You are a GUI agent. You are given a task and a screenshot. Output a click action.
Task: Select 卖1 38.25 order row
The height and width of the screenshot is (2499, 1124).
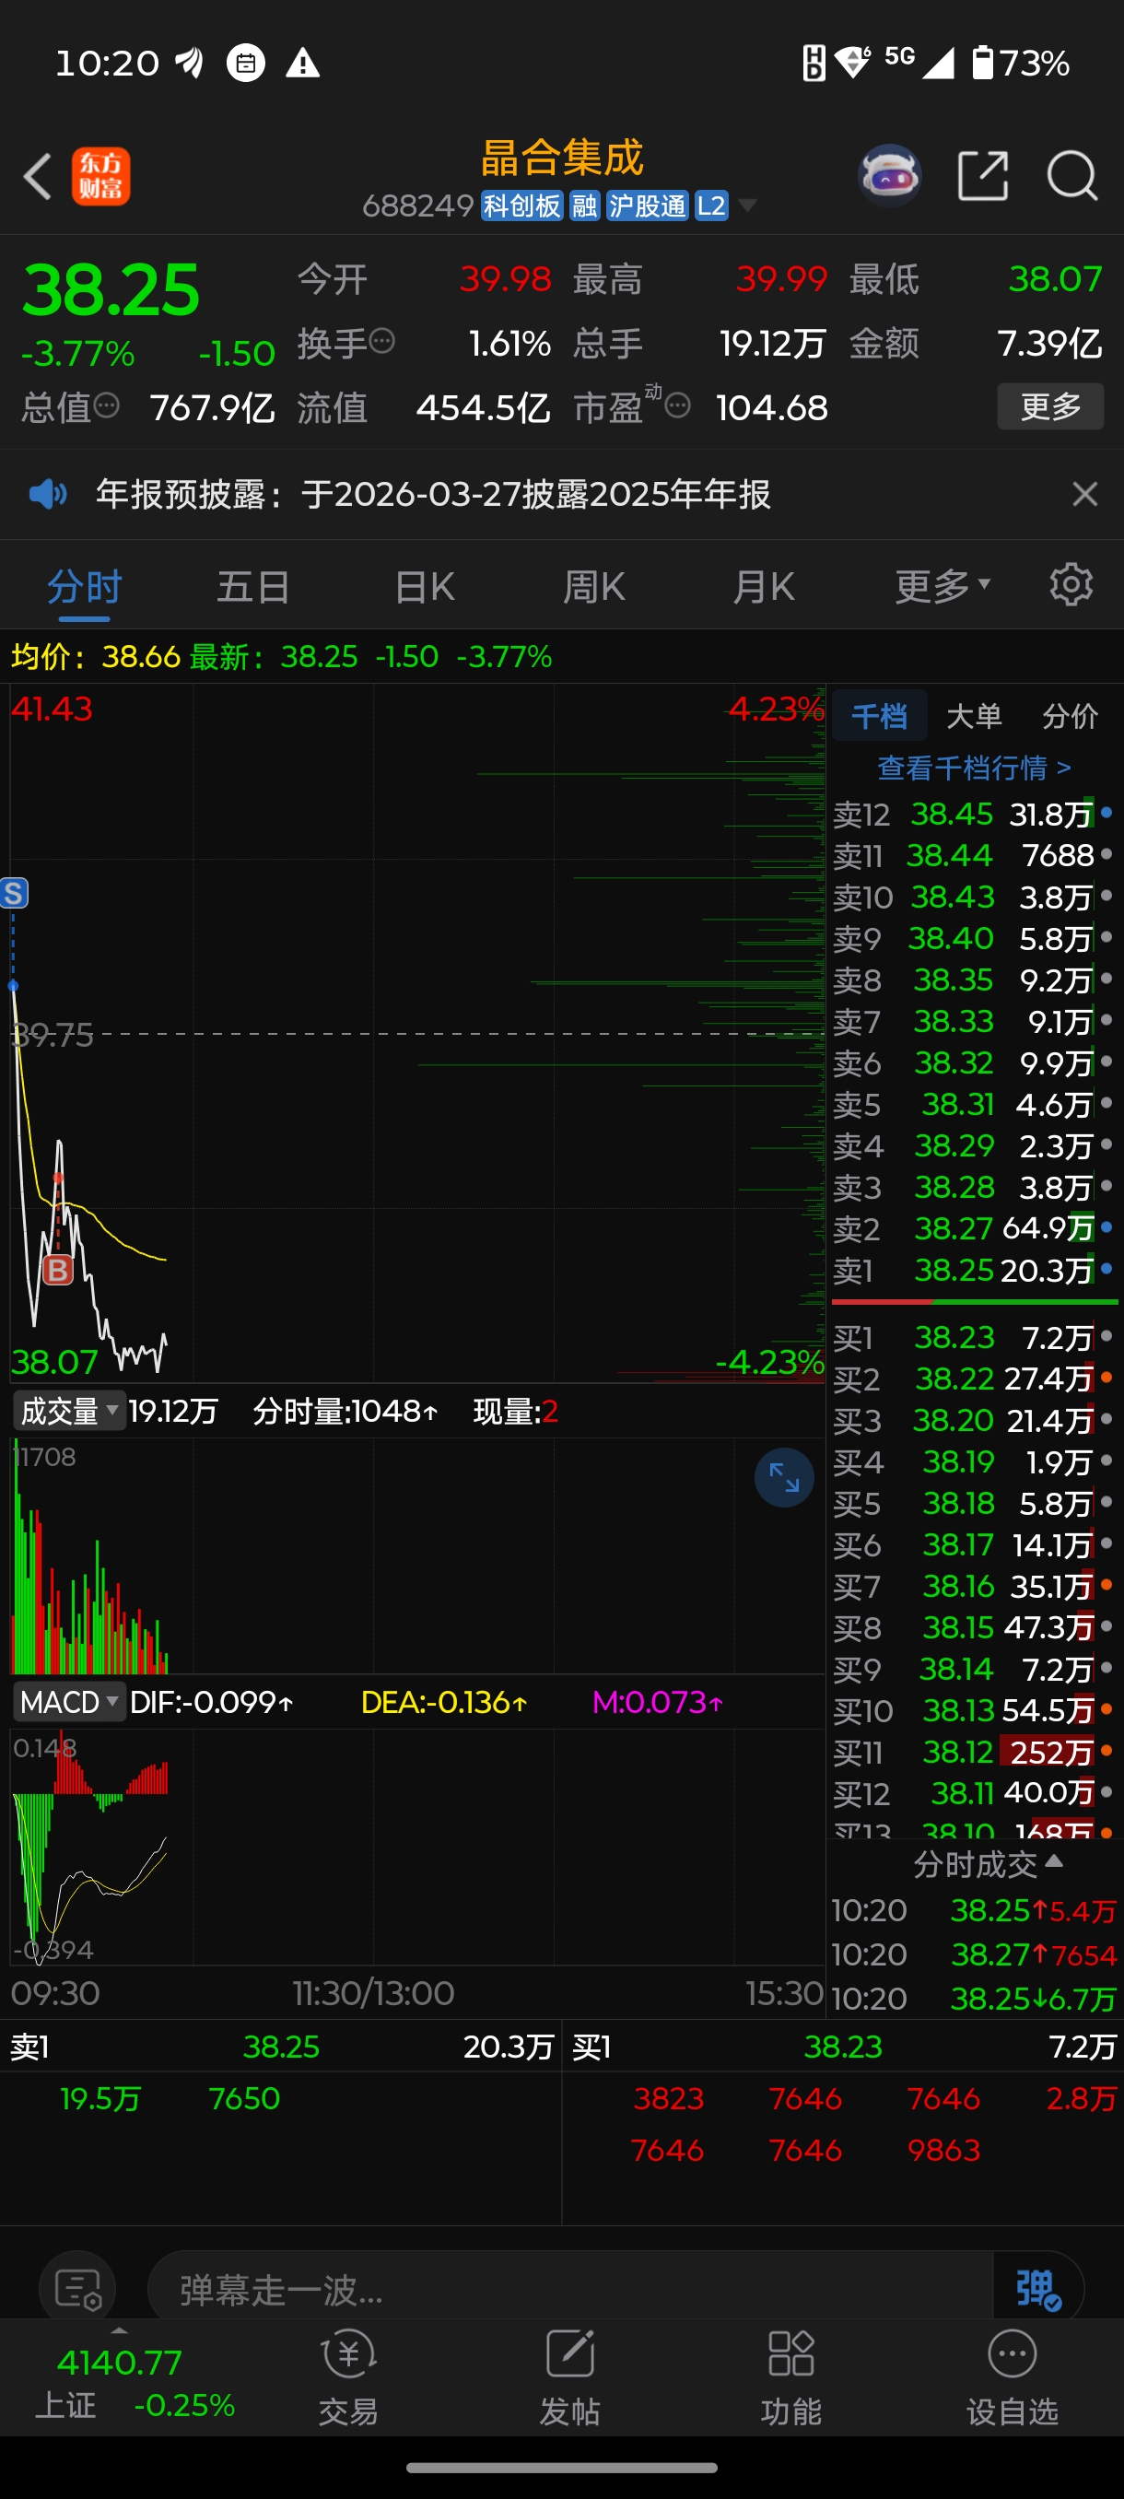click(974, 1270)
